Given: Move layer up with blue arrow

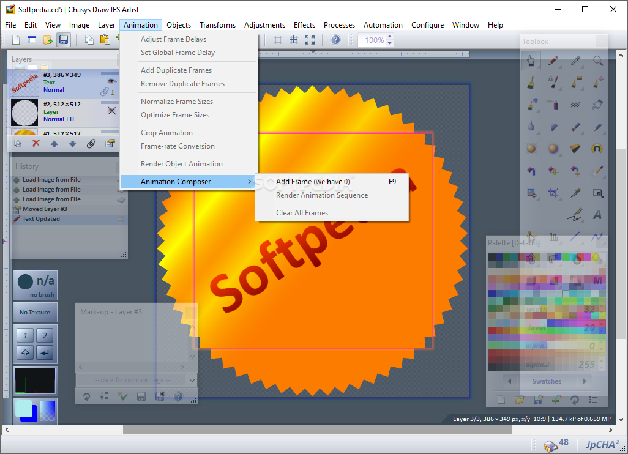Looking at the screenshot, I should pyautogui.click(x=54, y=144).
